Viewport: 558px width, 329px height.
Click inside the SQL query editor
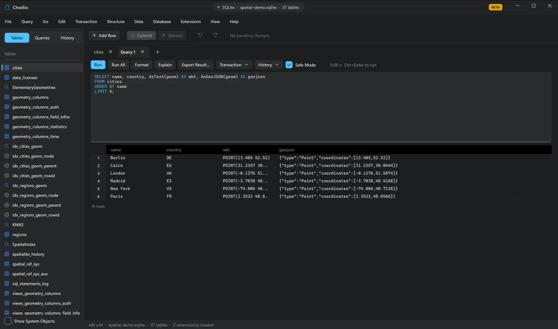tap(321, 107)
